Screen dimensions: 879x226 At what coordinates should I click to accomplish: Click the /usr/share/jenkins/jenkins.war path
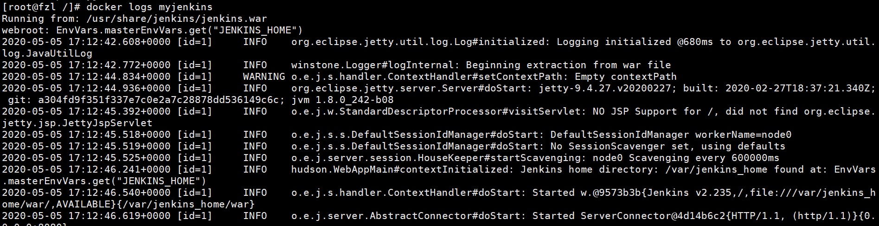click(x=176, y=19)
